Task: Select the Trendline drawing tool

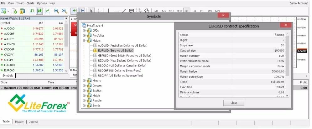Action: pyautogui.click(x=124, y=11)
